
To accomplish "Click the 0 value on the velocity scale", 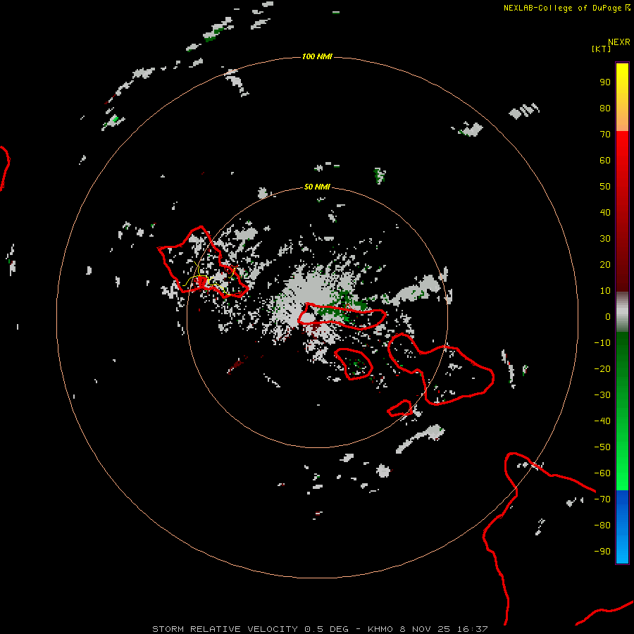I will tap(608, 317).
